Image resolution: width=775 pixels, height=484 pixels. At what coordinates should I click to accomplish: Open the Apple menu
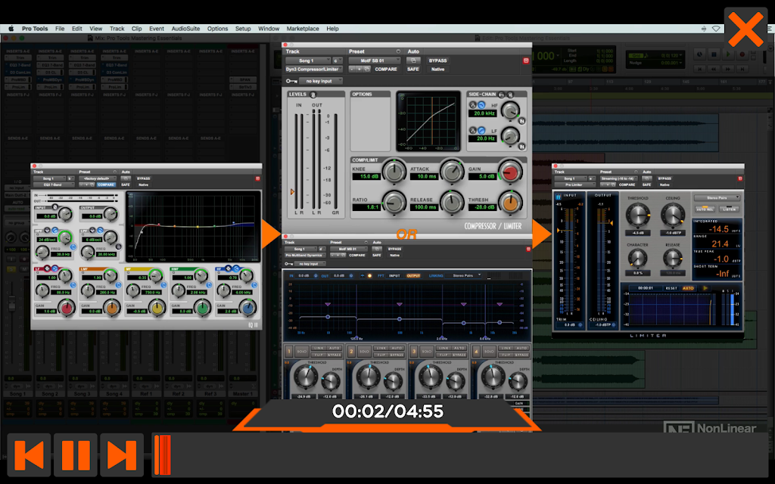[x=11, y=29]
